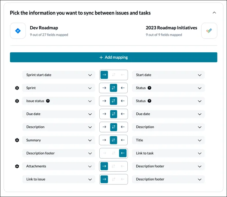This screenshot has width=227, height=197.
Task: Open gear settings for Attachments mapping
Action: (17, 166)
